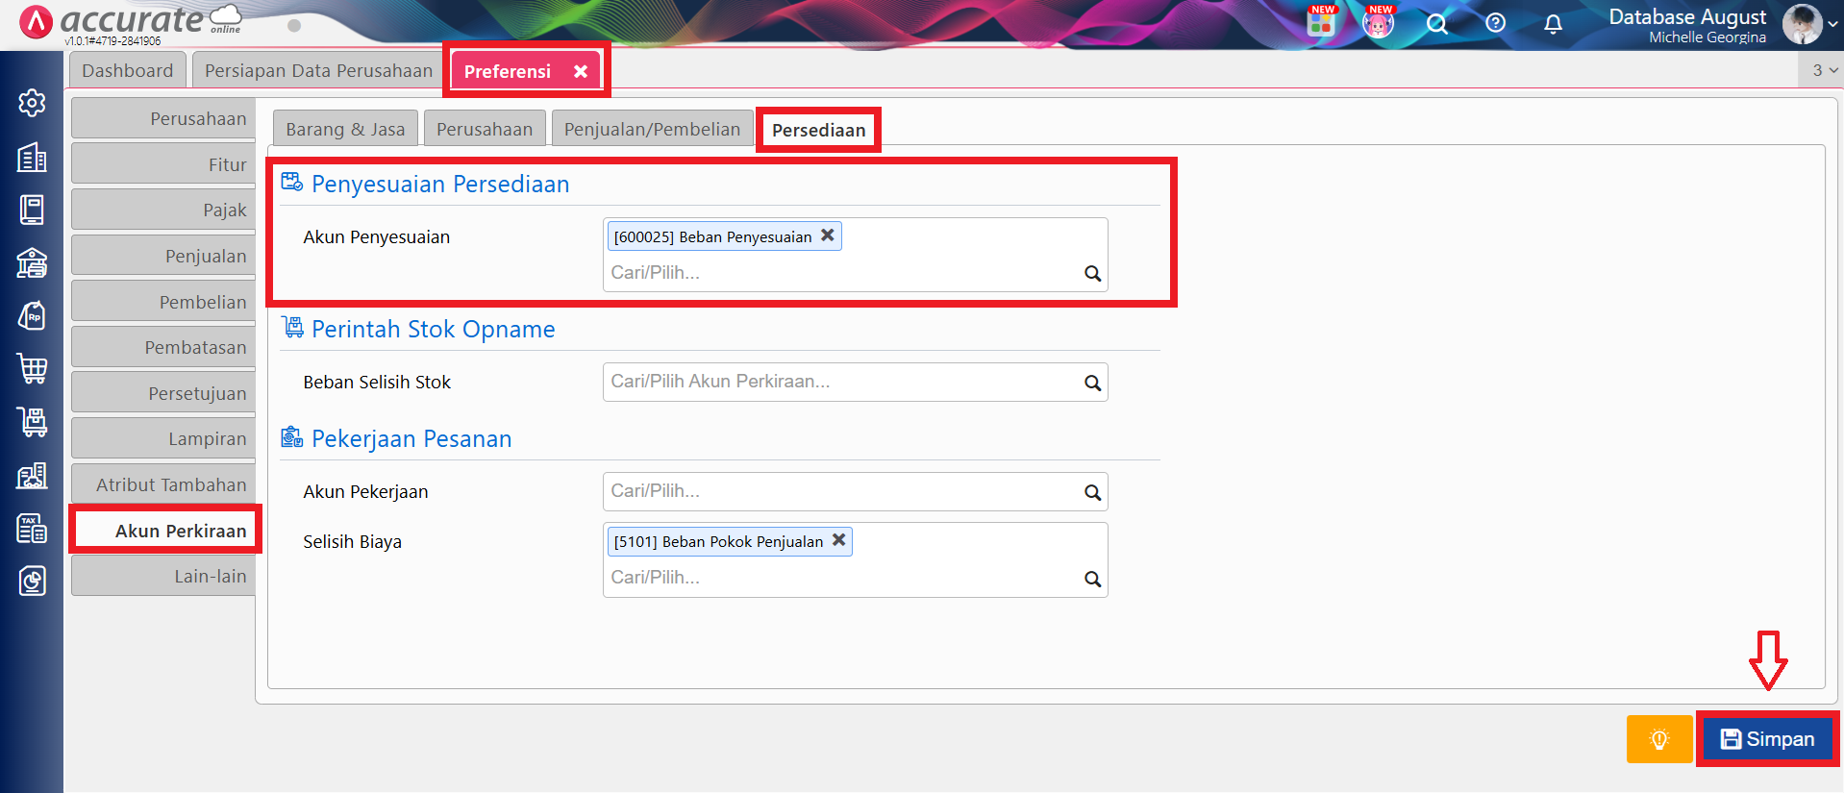Open the Penjualan/Pembelian sub-tab

point(652,129)
